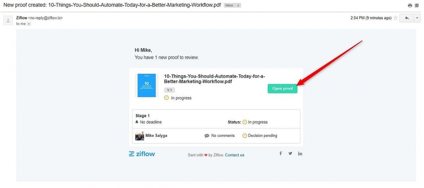This screenshot has height=188, width=424.
Task: Remove the Inbox label with x
Action: [238, 6]
